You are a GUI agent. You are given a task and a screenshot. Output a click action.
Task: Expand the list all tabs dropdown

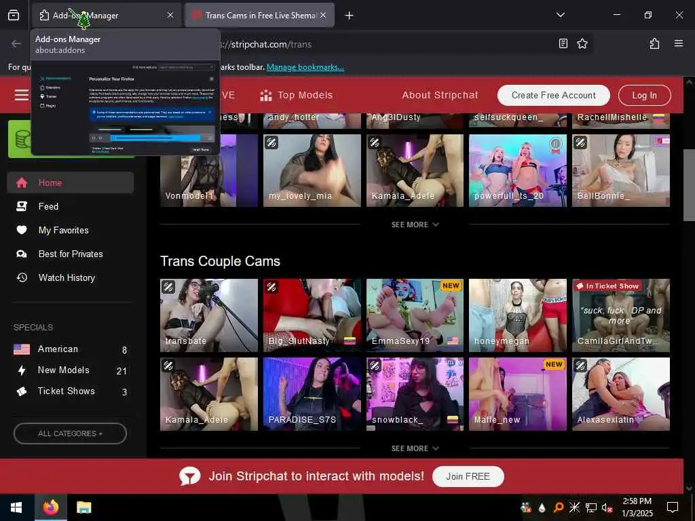point(560,15)
